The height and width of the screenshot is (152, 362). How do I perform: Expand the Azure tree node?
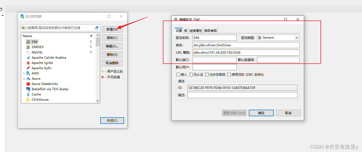click(x=24, y=79)
